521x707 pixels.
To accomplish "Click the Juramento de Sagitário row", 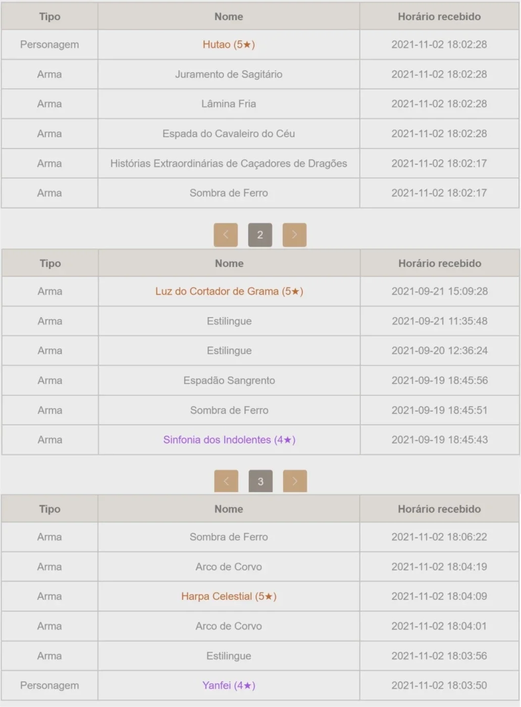I will (260, 74).
